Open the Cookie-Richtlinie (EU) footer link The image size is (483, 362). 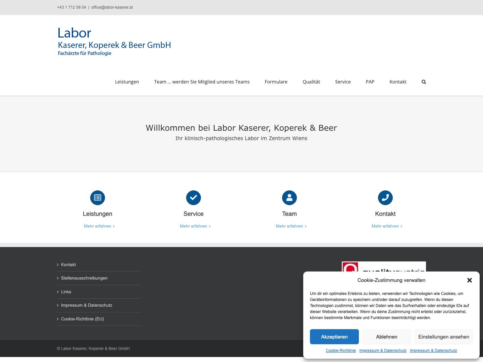[x=82, y=319]
